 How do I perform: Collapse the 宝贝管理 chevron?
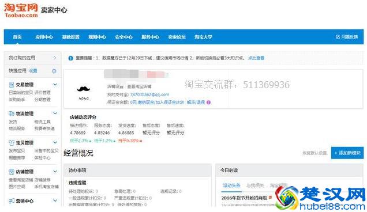[55, 142]
